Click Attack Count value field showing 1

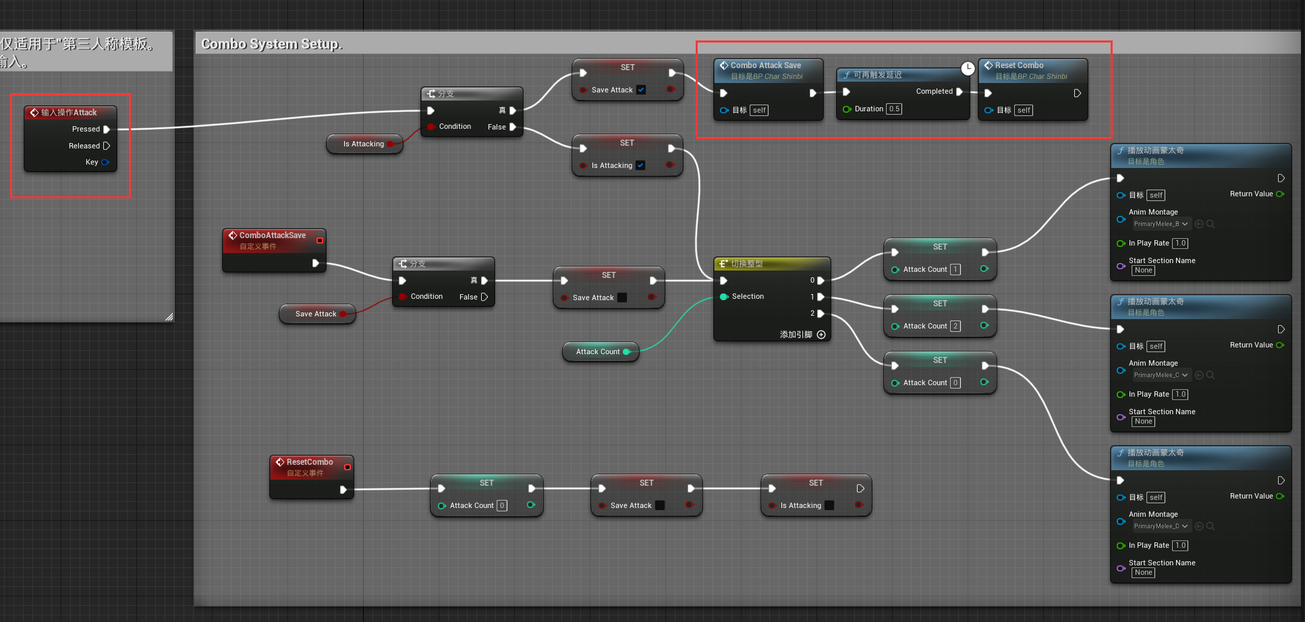955,269
